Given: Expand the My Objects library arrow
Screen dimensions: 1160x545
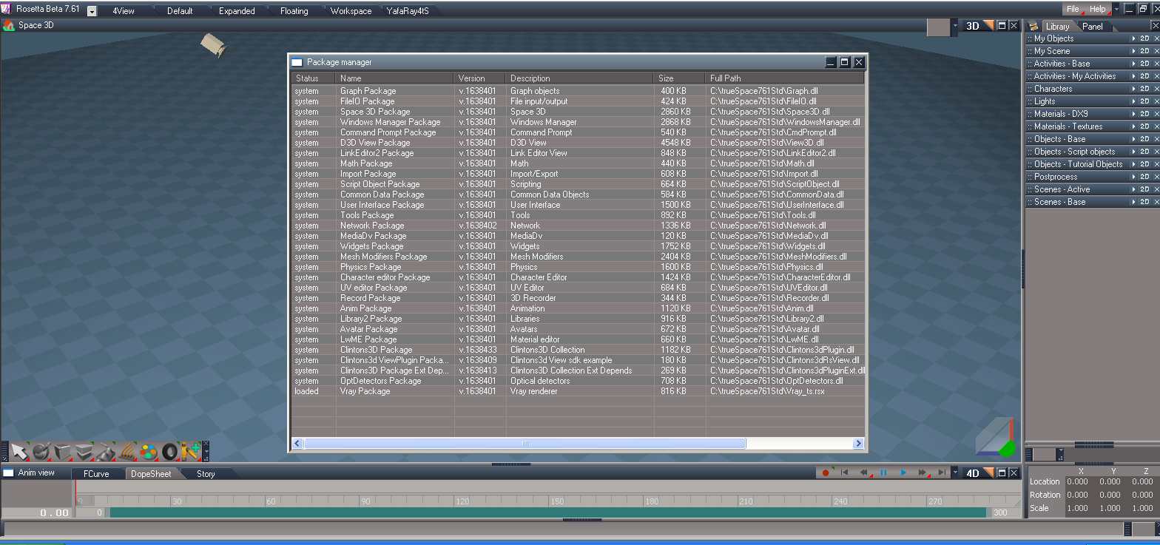Looking at the screenshot, I should pos(1133,38).
